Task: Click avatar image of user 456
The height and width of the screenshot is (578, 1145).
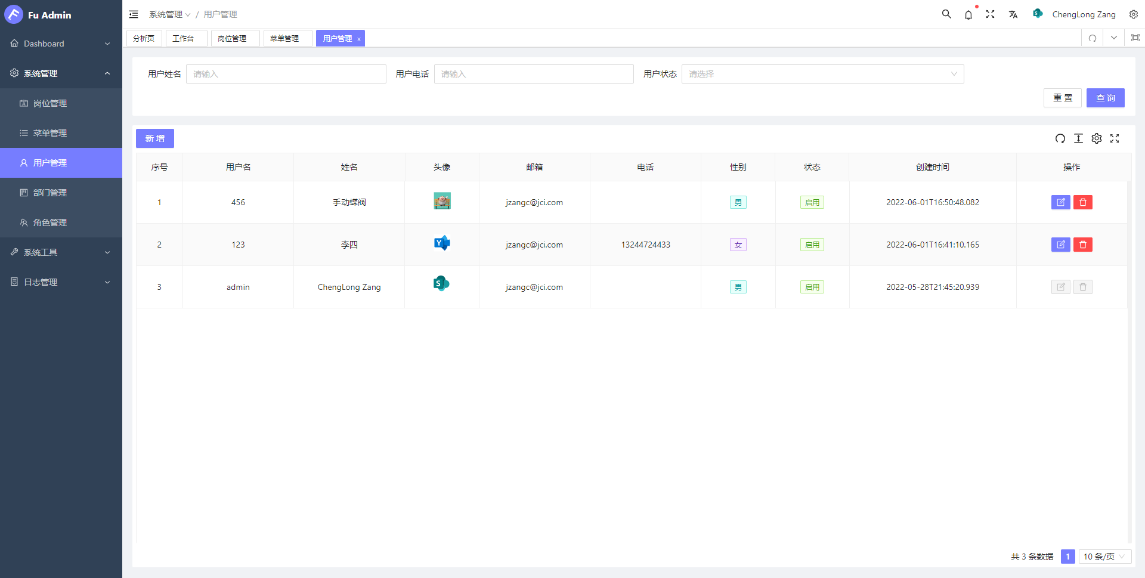Action: point(442,201)
